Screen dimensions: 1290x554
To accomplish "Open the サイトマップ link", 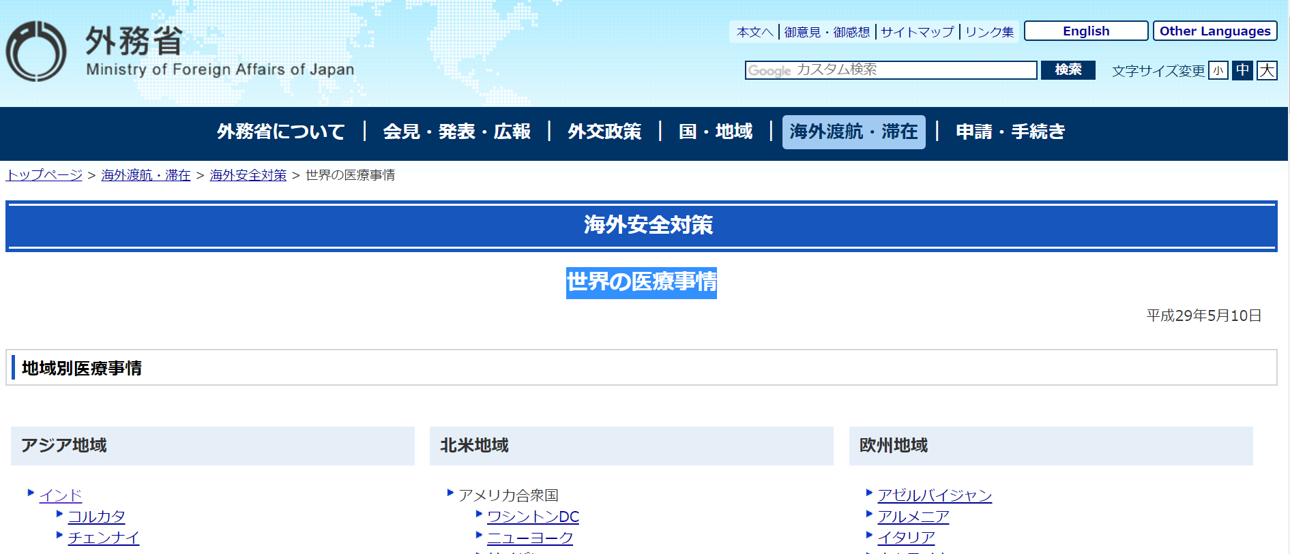I will (917, 32).
